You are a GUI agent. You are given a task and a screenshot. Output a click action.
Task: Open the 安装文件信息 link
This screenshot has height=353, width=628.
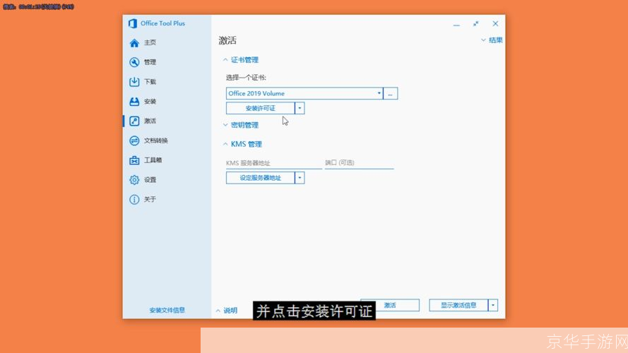coord(167,310)
